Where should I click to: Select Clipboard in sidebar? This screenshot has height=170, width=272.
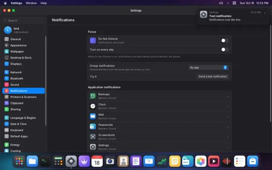[x=23, y=103]
